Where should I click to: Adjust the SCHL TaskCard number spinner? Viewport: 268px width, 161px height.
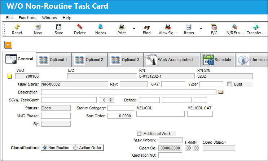(x=111, y=100)
